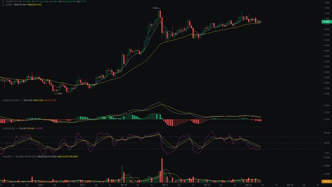Expand the KDJ indicator dropdown arrow

(17, 129)
